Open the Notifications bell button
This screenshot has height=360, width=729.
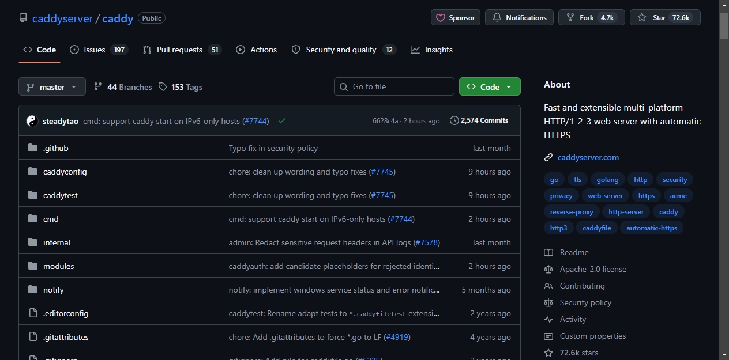519,18
